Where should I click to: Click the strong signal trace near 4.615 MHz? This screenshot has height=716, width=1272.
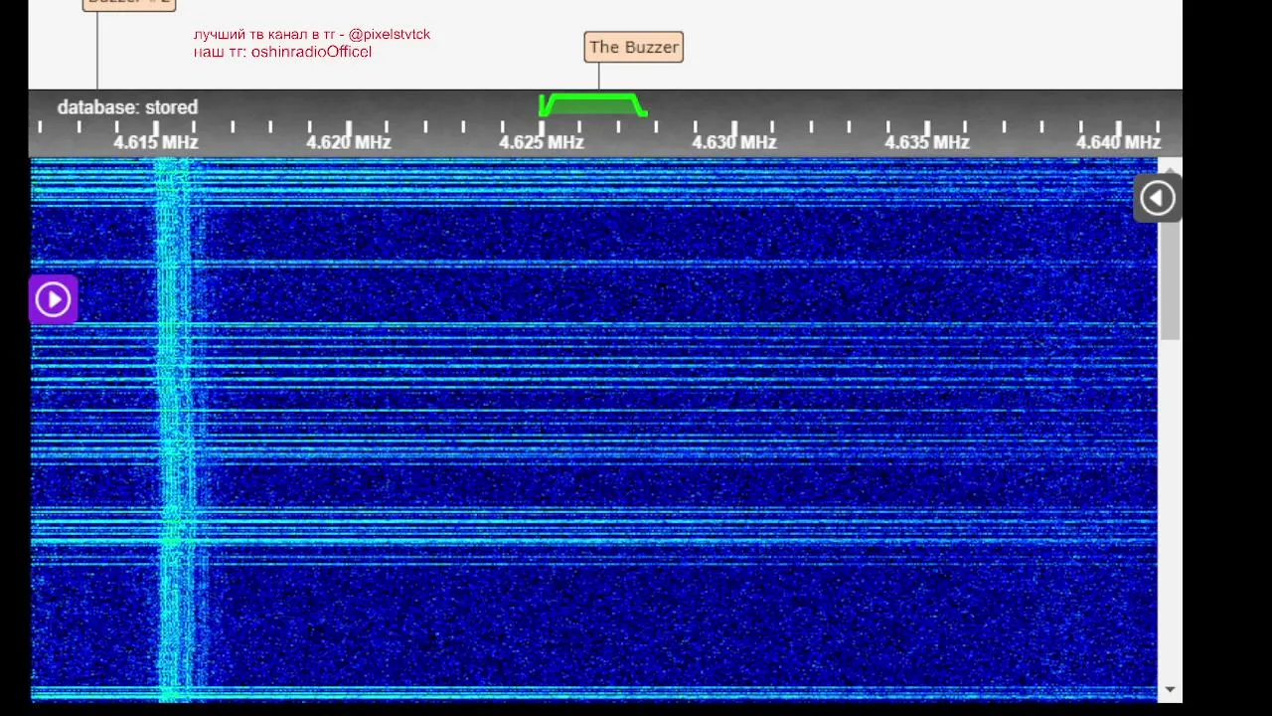[173, 430]
